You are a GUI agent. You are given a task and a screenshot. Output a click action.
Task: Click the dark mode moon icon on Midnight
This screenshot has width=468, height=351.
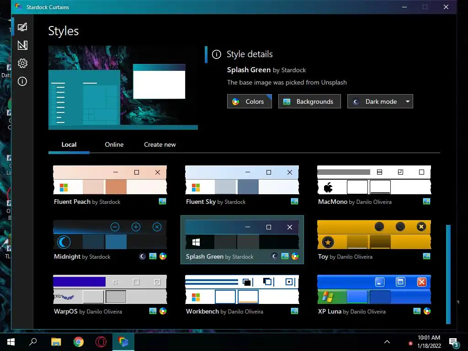(x=143, y=256)
